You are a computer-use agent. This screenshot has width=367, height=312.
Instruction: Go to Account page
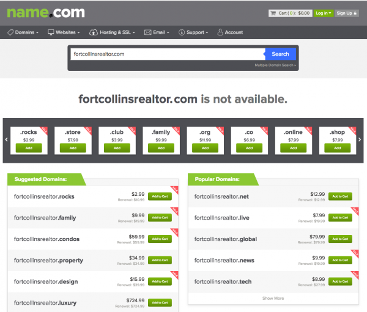(x=230, y=32)
